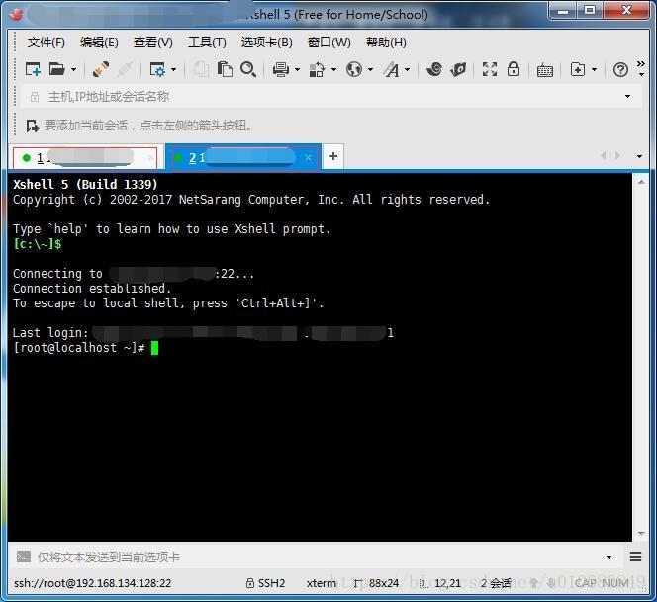Click the Xftp swirl icon
This screenshot has height=602, width=657.
pyautogui.click(x=434, y=69)
